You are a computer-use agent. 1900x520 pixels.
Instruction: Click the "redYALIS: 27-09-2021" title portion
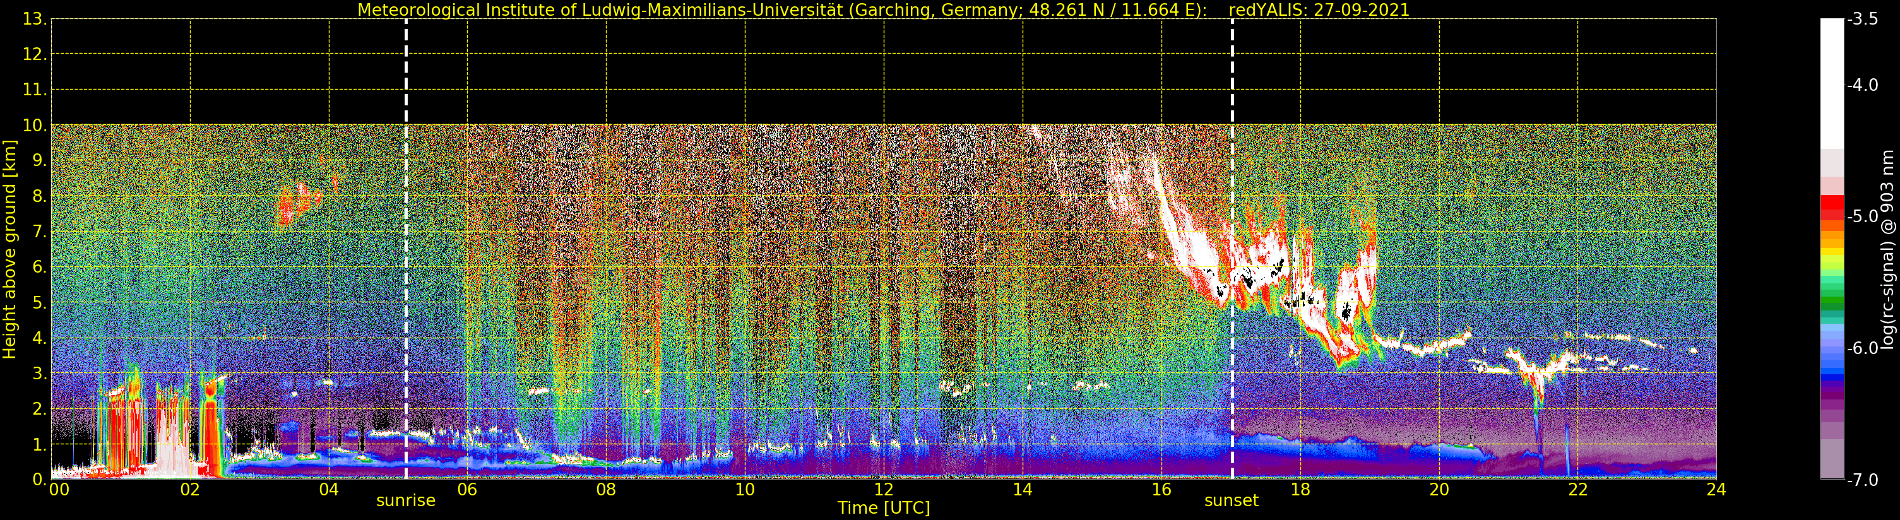coord(1319,10)
